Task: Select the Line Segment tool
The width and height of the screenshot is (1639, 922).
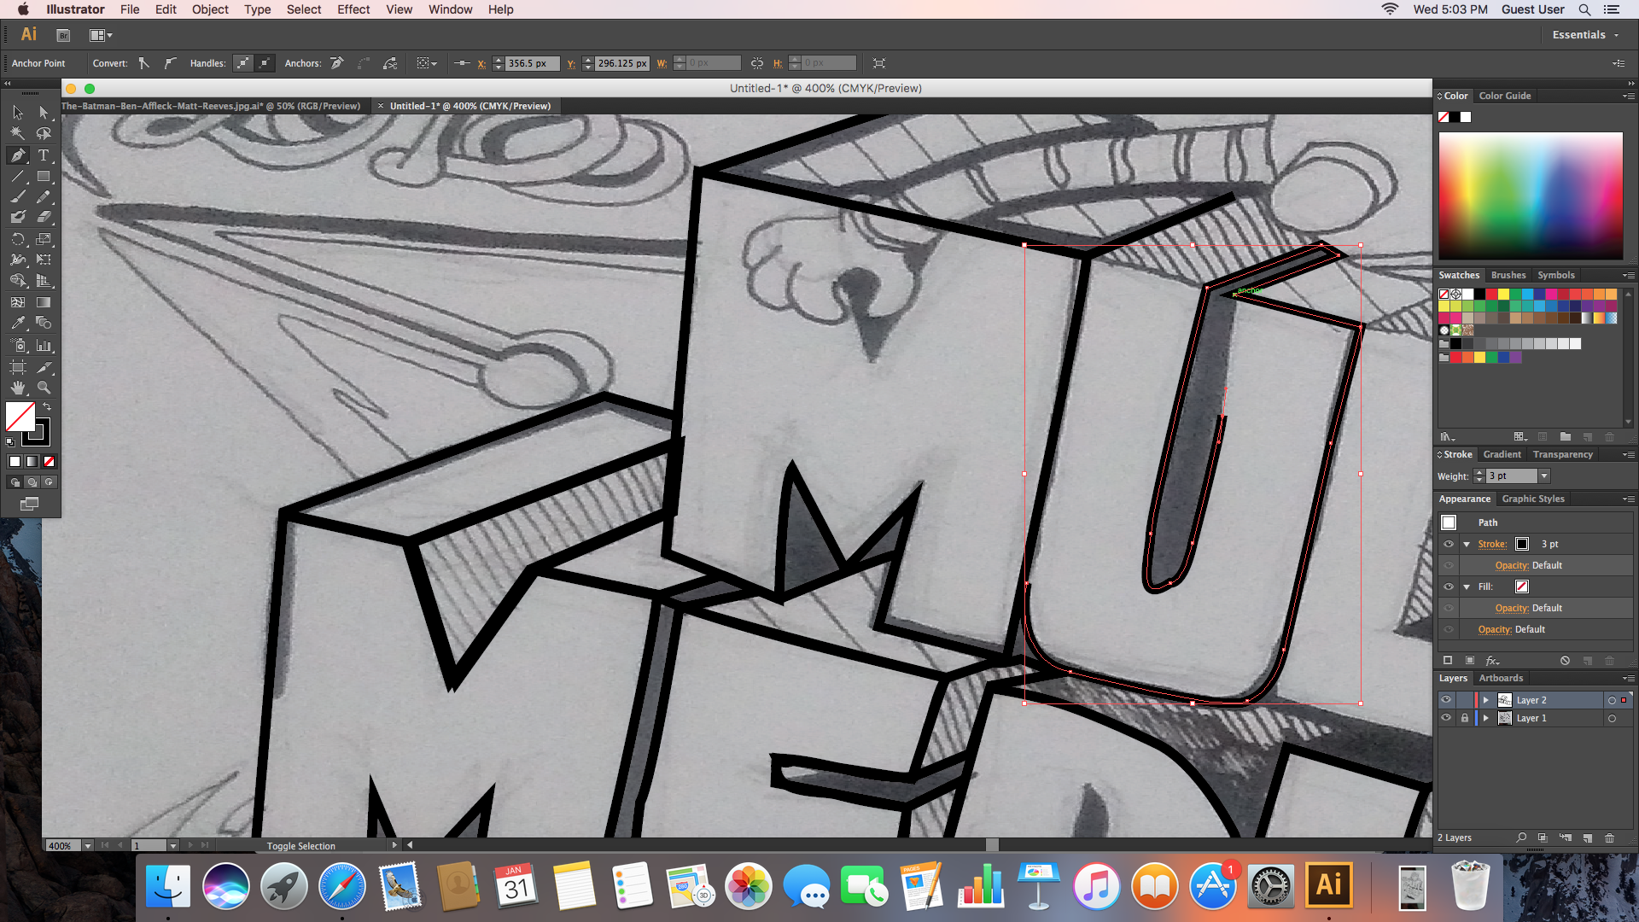Action: coord(18,177)
